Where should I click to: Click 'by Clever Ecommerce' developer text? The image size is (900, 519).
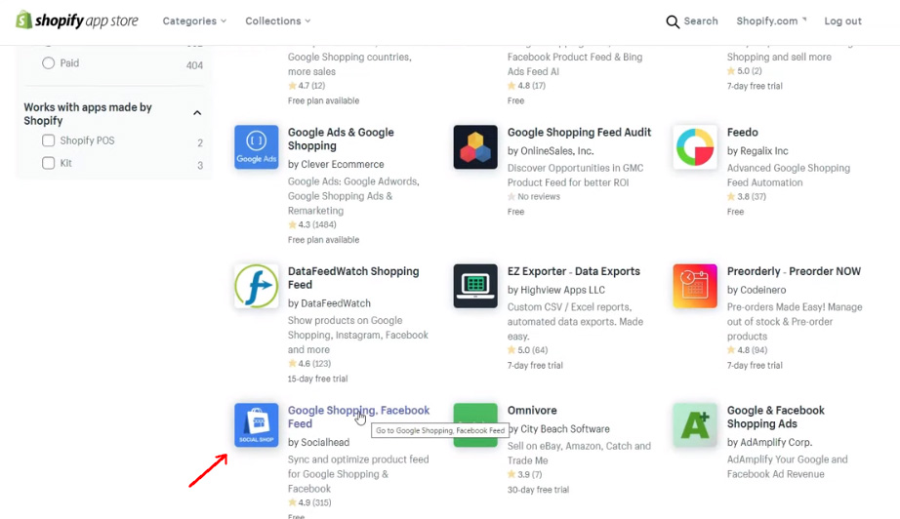[x=336, y=164]
